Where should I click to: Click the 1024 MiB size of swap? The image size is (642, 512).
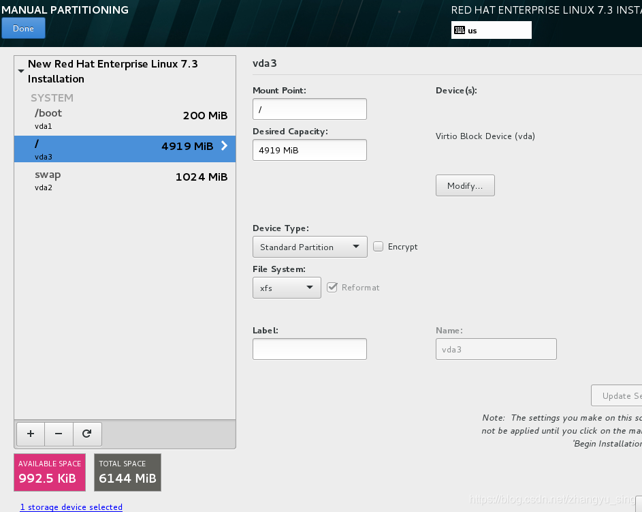point(202,177)
